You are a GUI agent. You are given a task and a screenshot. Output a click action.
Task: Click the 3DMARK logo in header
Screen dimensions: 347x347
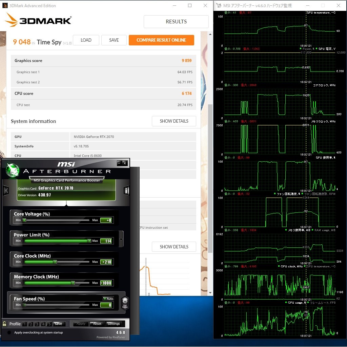click(38, 20)
